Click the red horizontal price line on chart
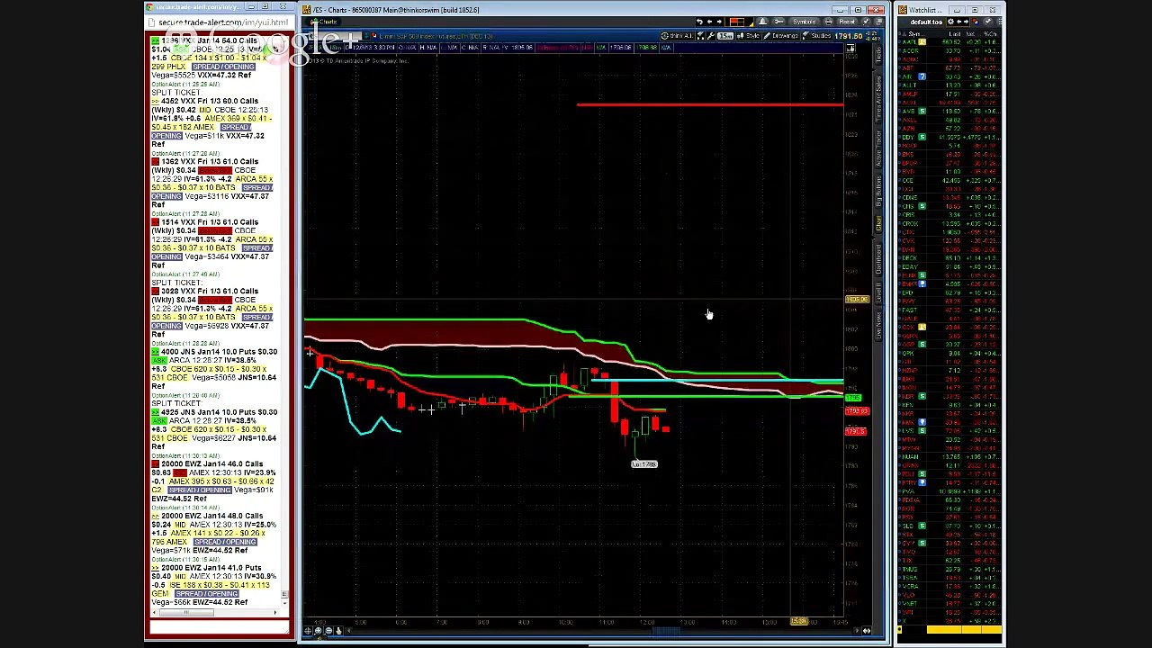Screen dimensions: 1152x648 [x=710, y=104]
